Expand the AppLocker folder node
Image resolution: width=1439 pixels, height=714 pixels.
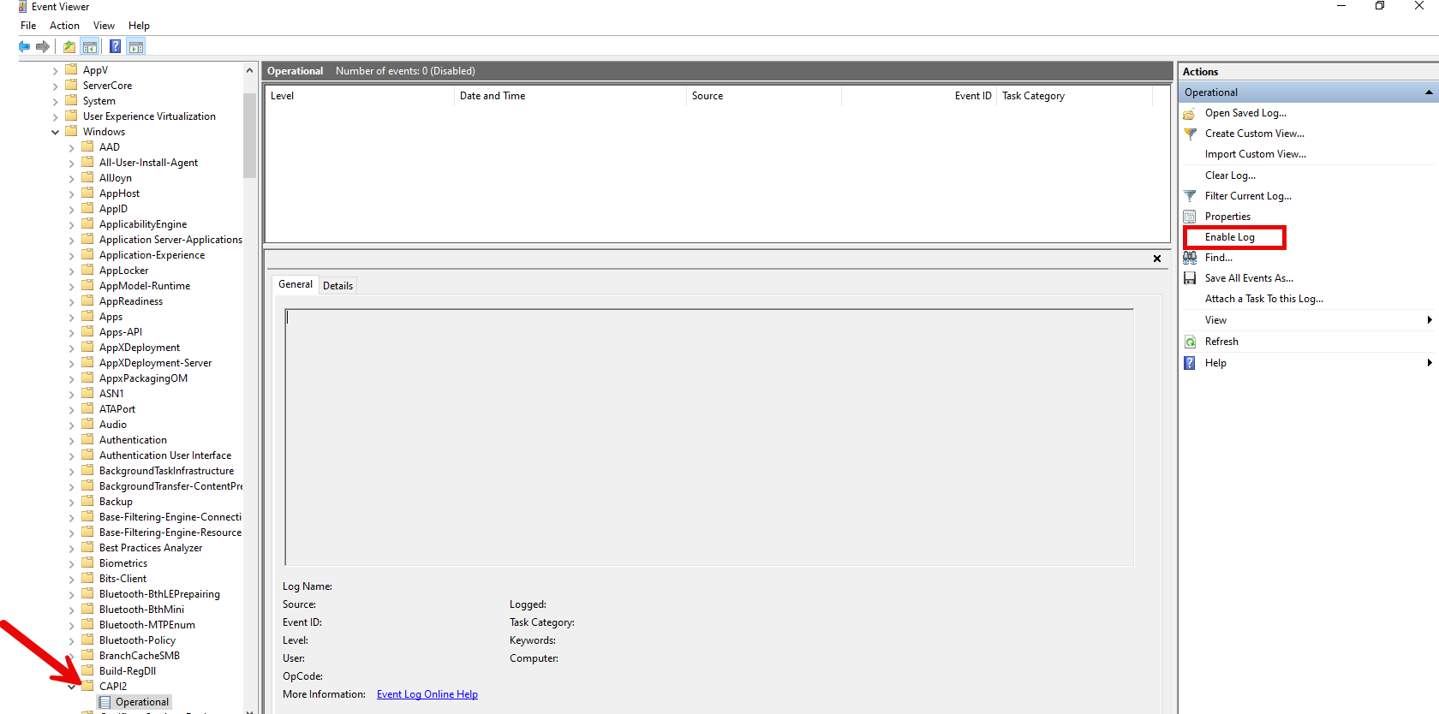point(72,271)
